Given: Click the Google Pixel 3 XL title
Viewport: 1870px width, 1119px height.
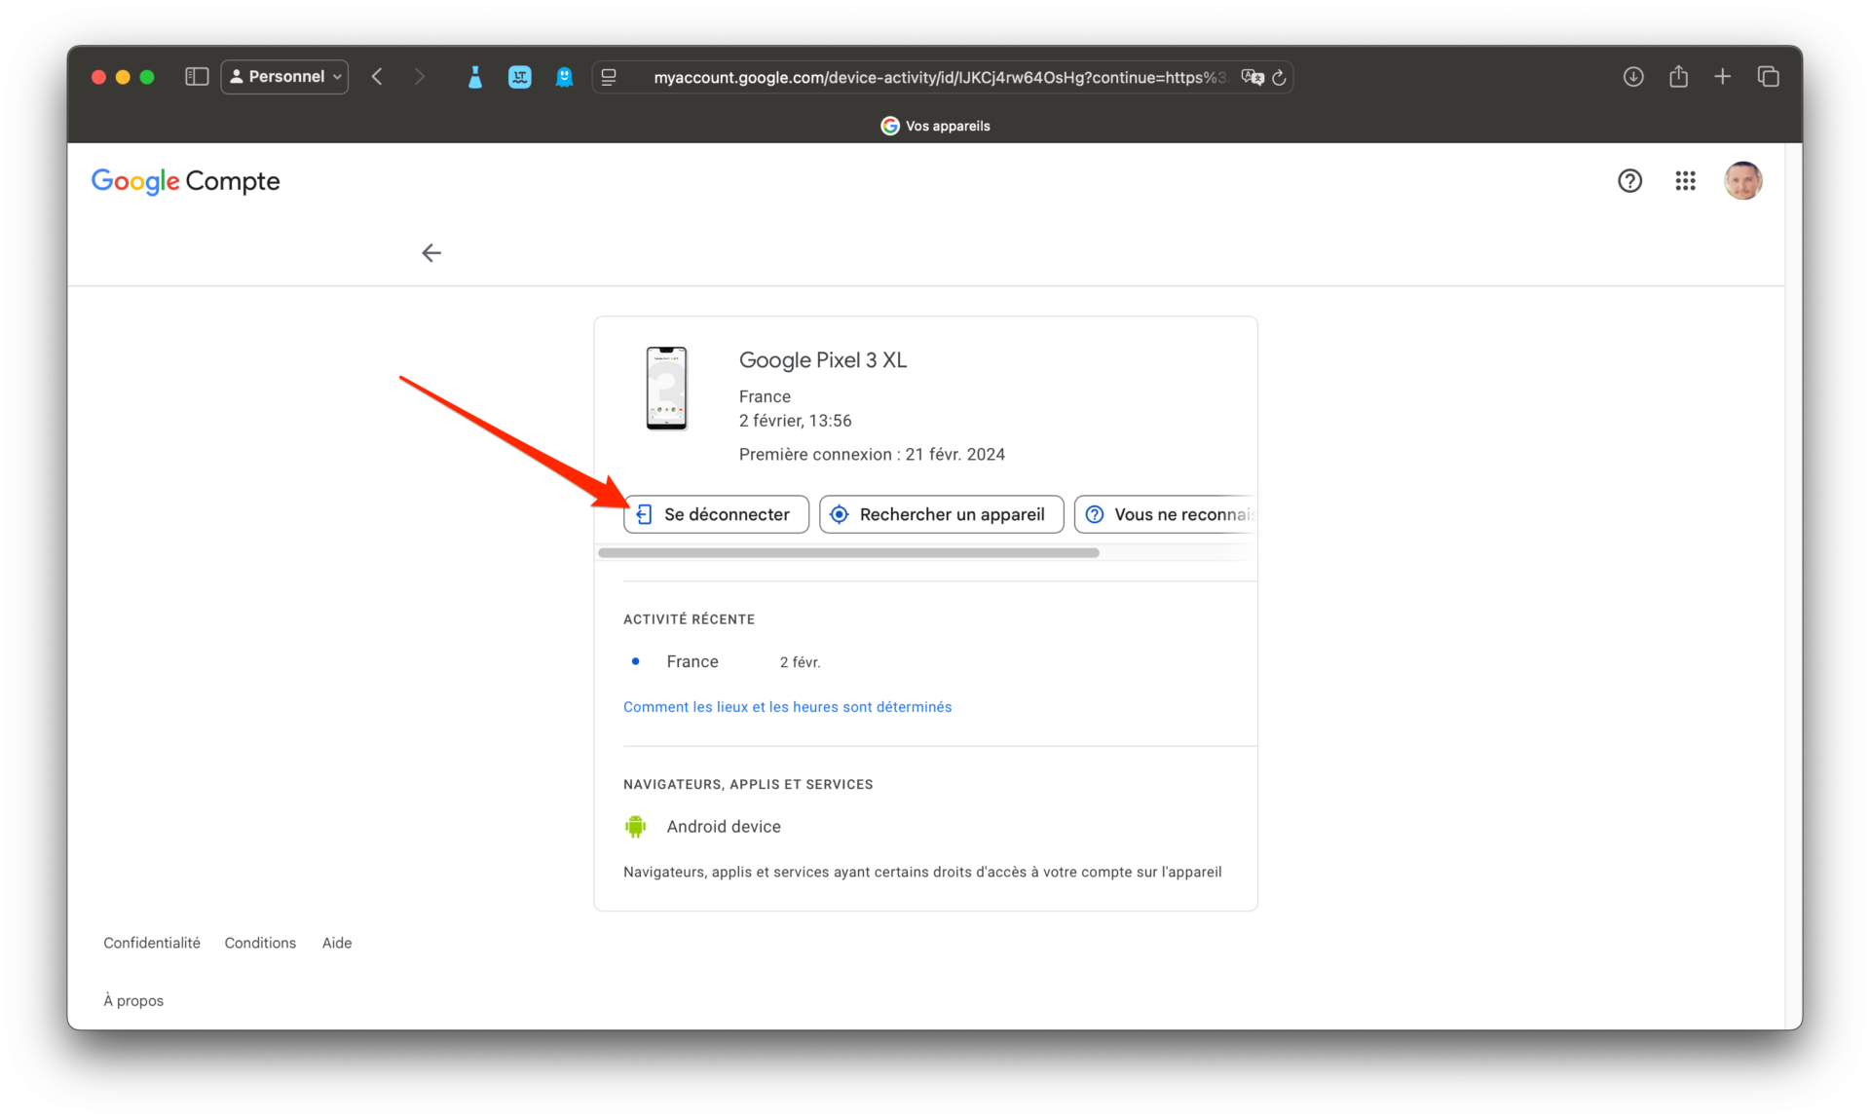Looking at the screenshot, I should (823, 360).
